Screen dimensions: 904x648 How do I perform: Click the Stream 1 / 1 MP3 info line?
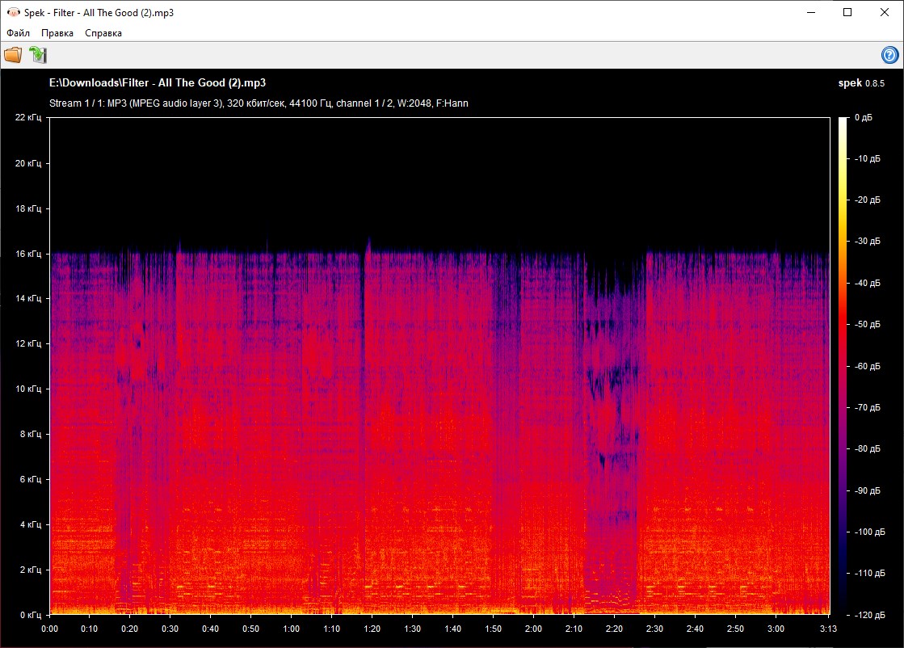click(259, 103)
